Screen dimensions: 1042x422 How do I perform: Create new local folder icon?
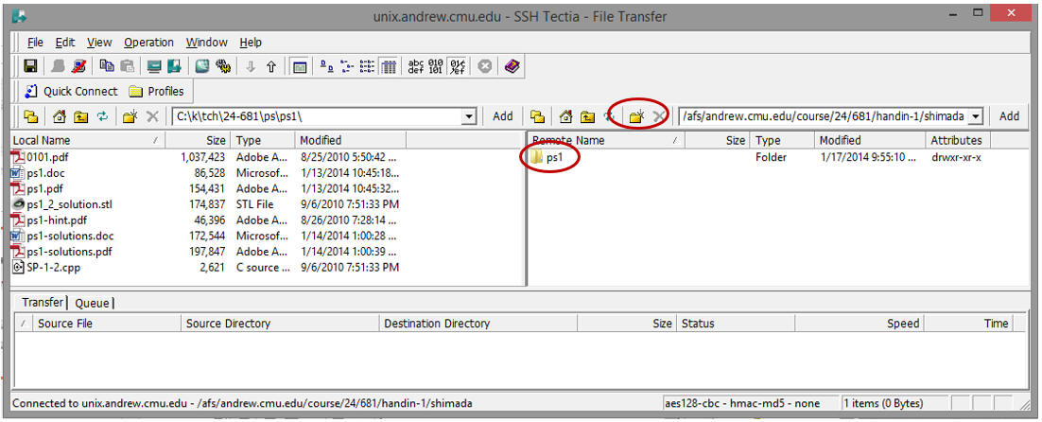[130, 116]
